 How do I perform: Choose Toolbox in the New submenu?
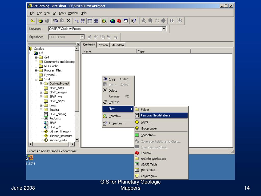point(161,153)
